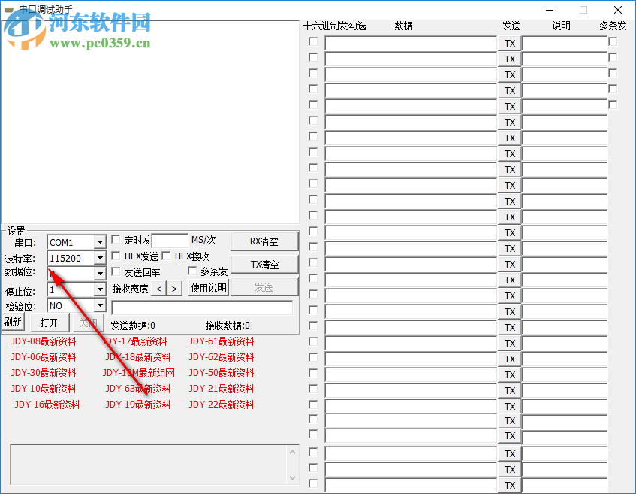The image size is (636, 494).
Task: Open the JDY-30最新资料 link
Action: 44,373
